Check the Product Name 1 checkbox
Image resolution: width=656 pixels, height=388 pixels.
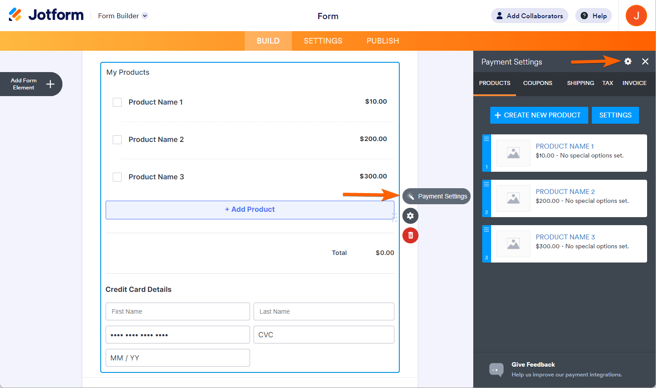coord(117,102)
